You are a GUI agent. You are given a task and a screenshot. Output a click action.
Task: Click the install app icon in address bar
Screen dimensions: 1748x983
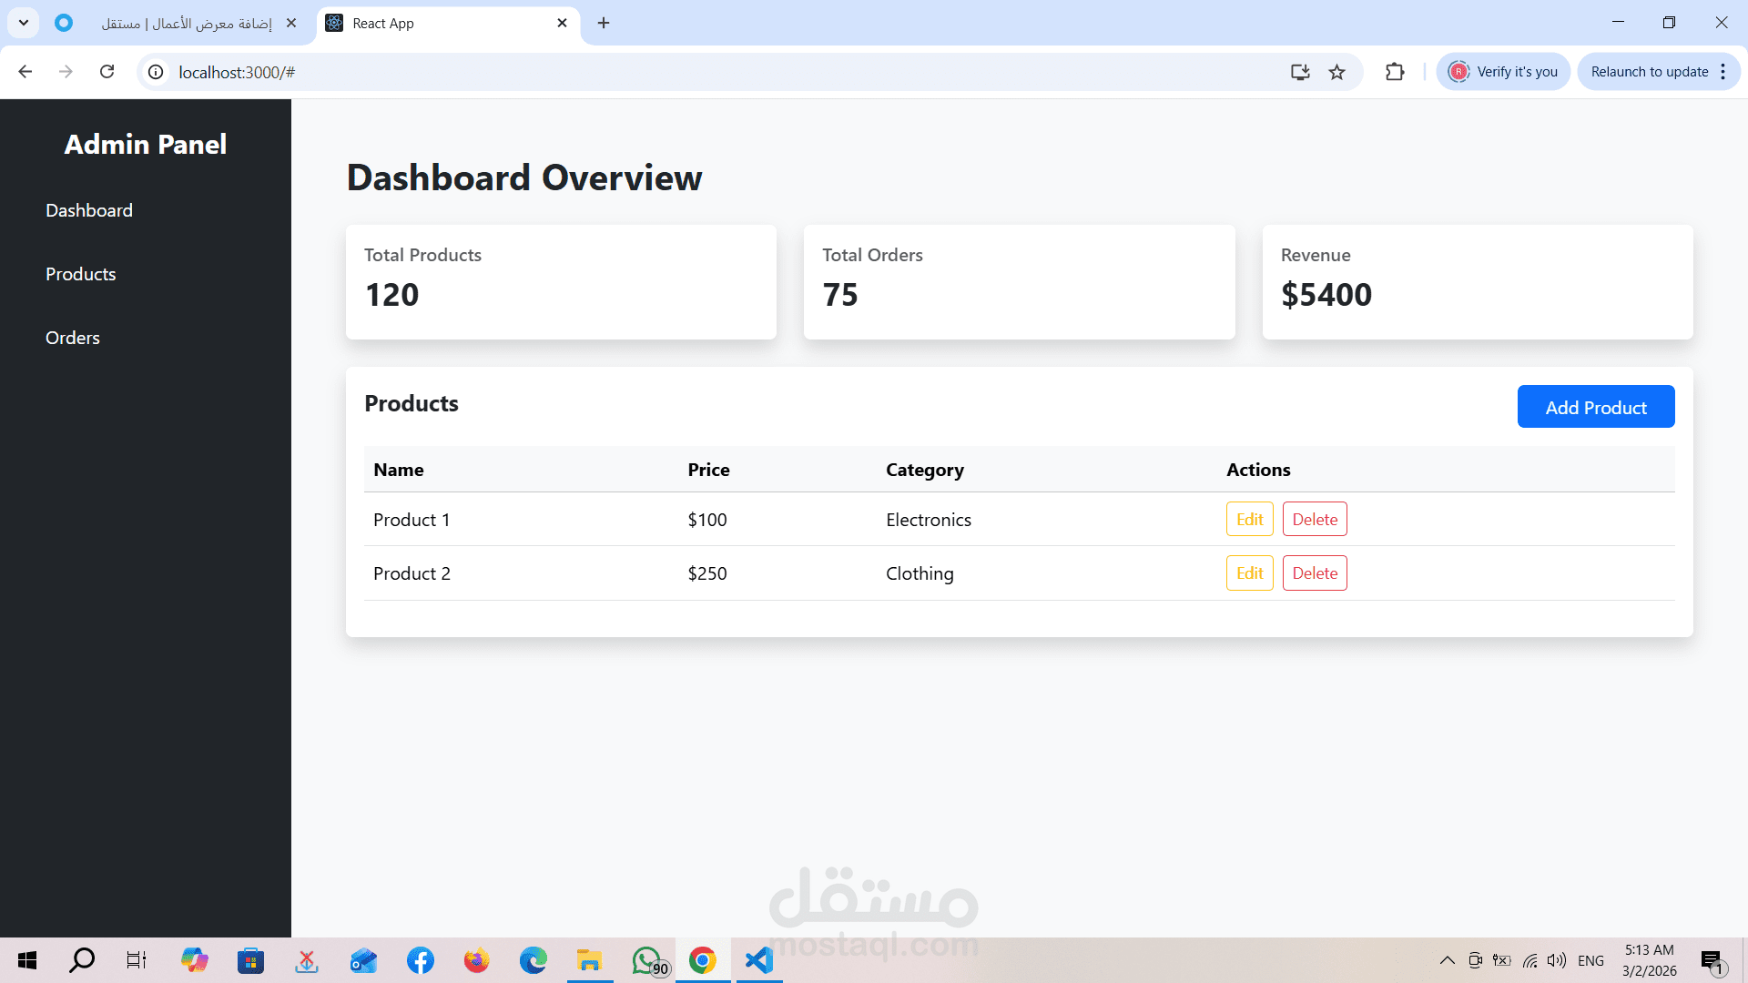(1300, 72)
